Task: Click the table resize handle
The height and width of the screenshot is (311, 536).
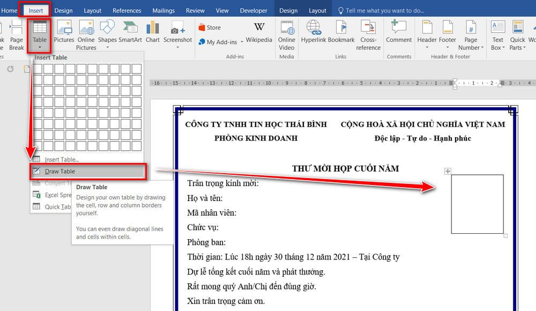Action: click(505, 235)
